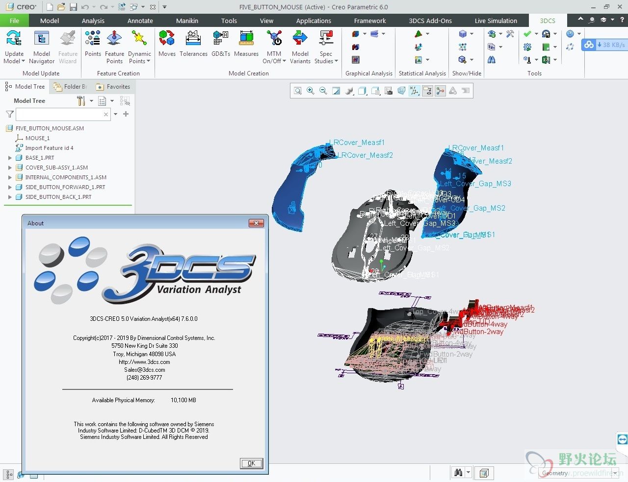Switch to the Live Simulation tab
This screenshot has height=482, width=628.
point(496,21)
